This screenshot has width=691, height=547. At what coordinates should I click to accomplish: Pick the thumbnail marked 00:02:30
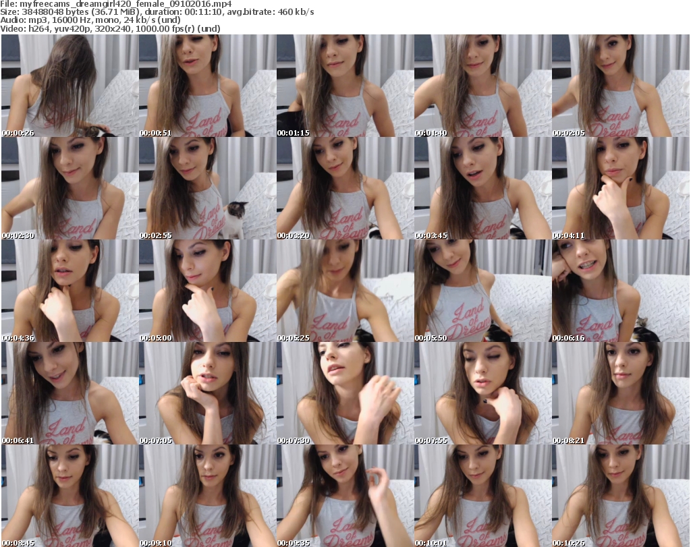click(x=70, y=188)
